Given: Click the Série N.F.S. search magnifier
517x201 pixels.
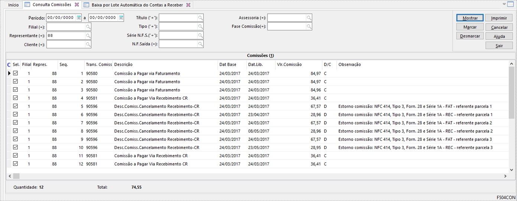Looking at the screenshot, I should point(200,35).
